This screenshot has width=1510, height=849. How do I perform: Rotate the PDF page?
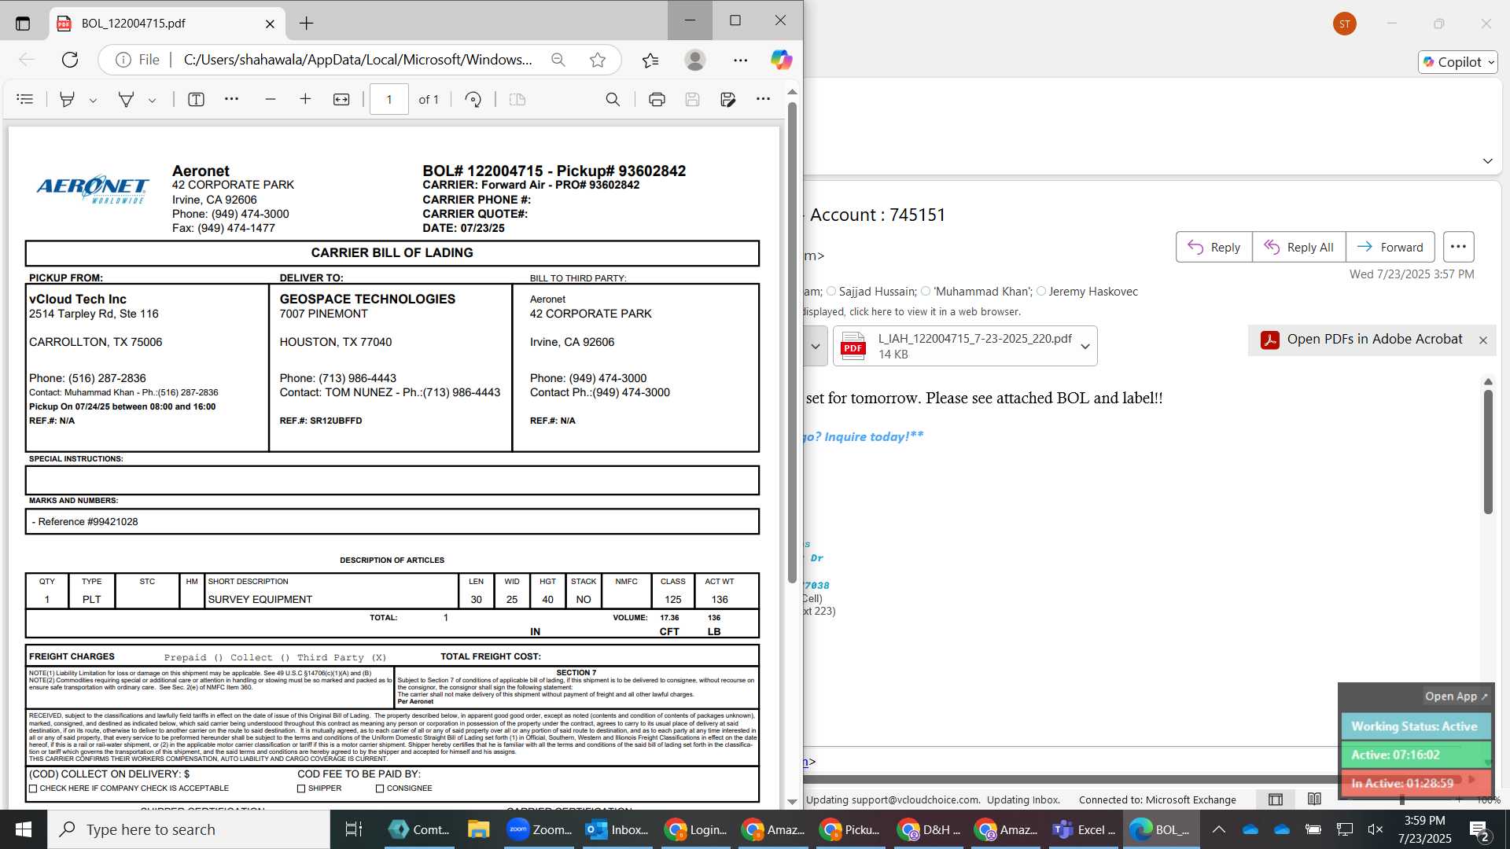click(473, 99)
